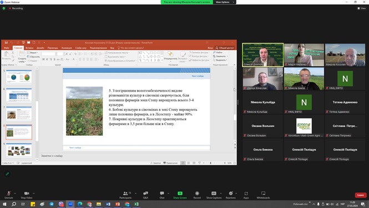Image resolution: width=369 pixels, height=208 pixels.
Task: Expand arrow next to Stop Video
Action: [x=34, y=194]
